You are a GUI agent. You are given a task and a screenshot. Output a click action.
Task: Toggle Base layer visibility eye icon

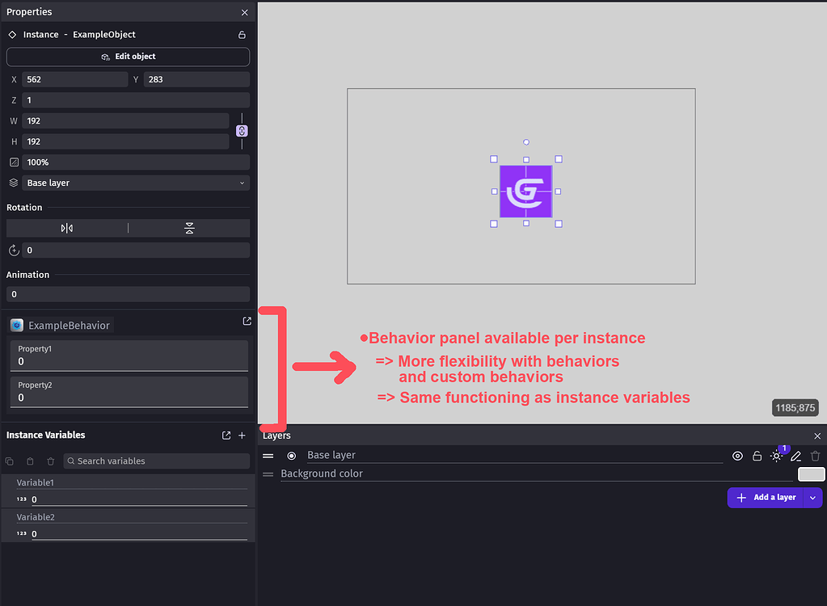coord(736,456)
